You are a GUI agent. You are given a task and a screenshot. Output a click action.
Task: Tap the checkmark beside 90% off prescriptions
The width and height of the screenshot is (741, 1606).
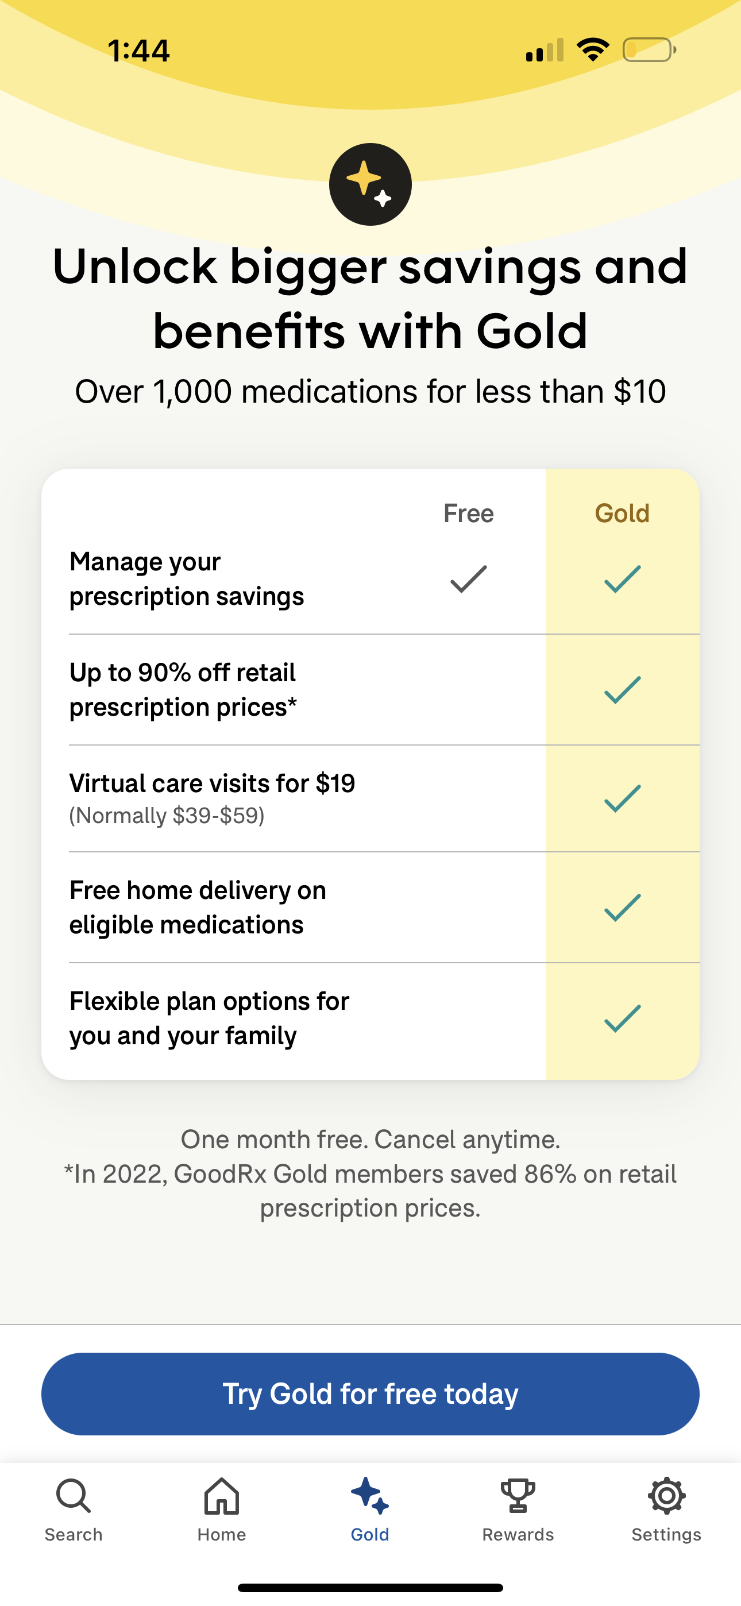click(x=622, y=688)
